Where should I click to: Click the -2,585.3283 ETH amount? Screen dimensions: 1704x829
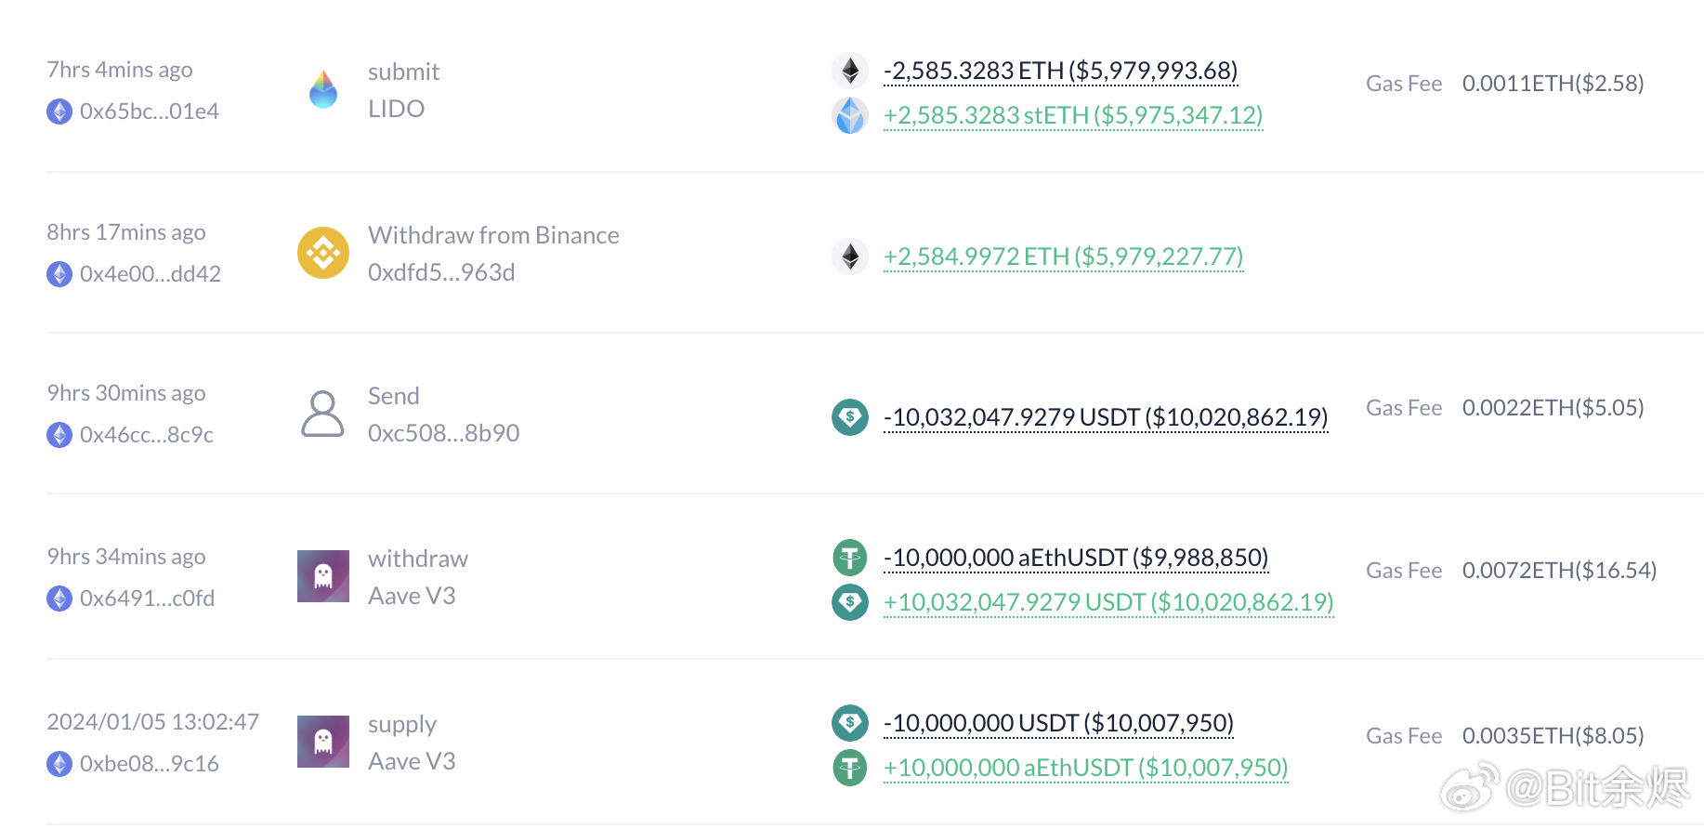click(1060, 71)
